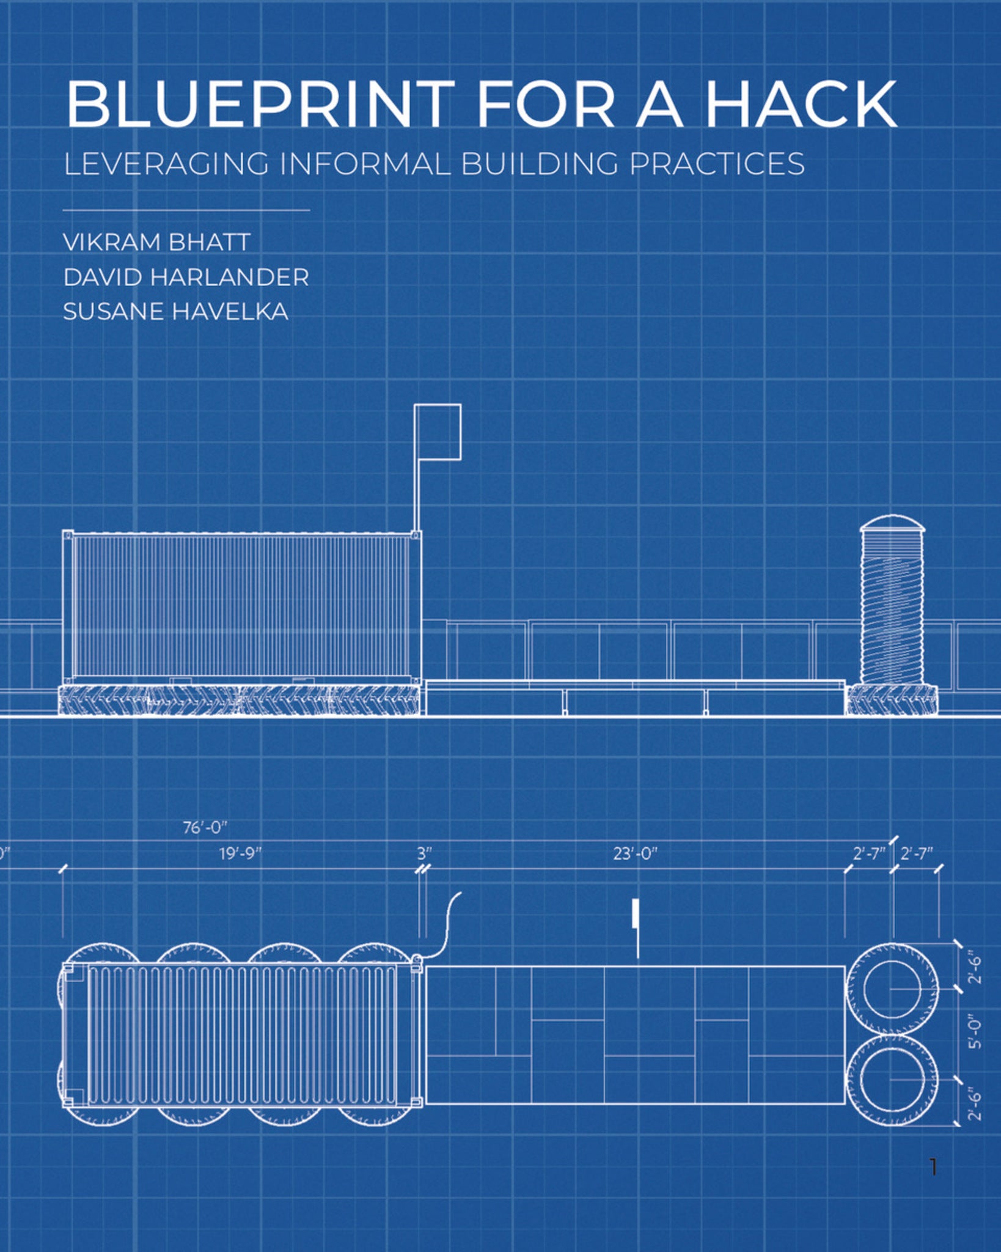Click the page number 1

(x=933, y=1167)
